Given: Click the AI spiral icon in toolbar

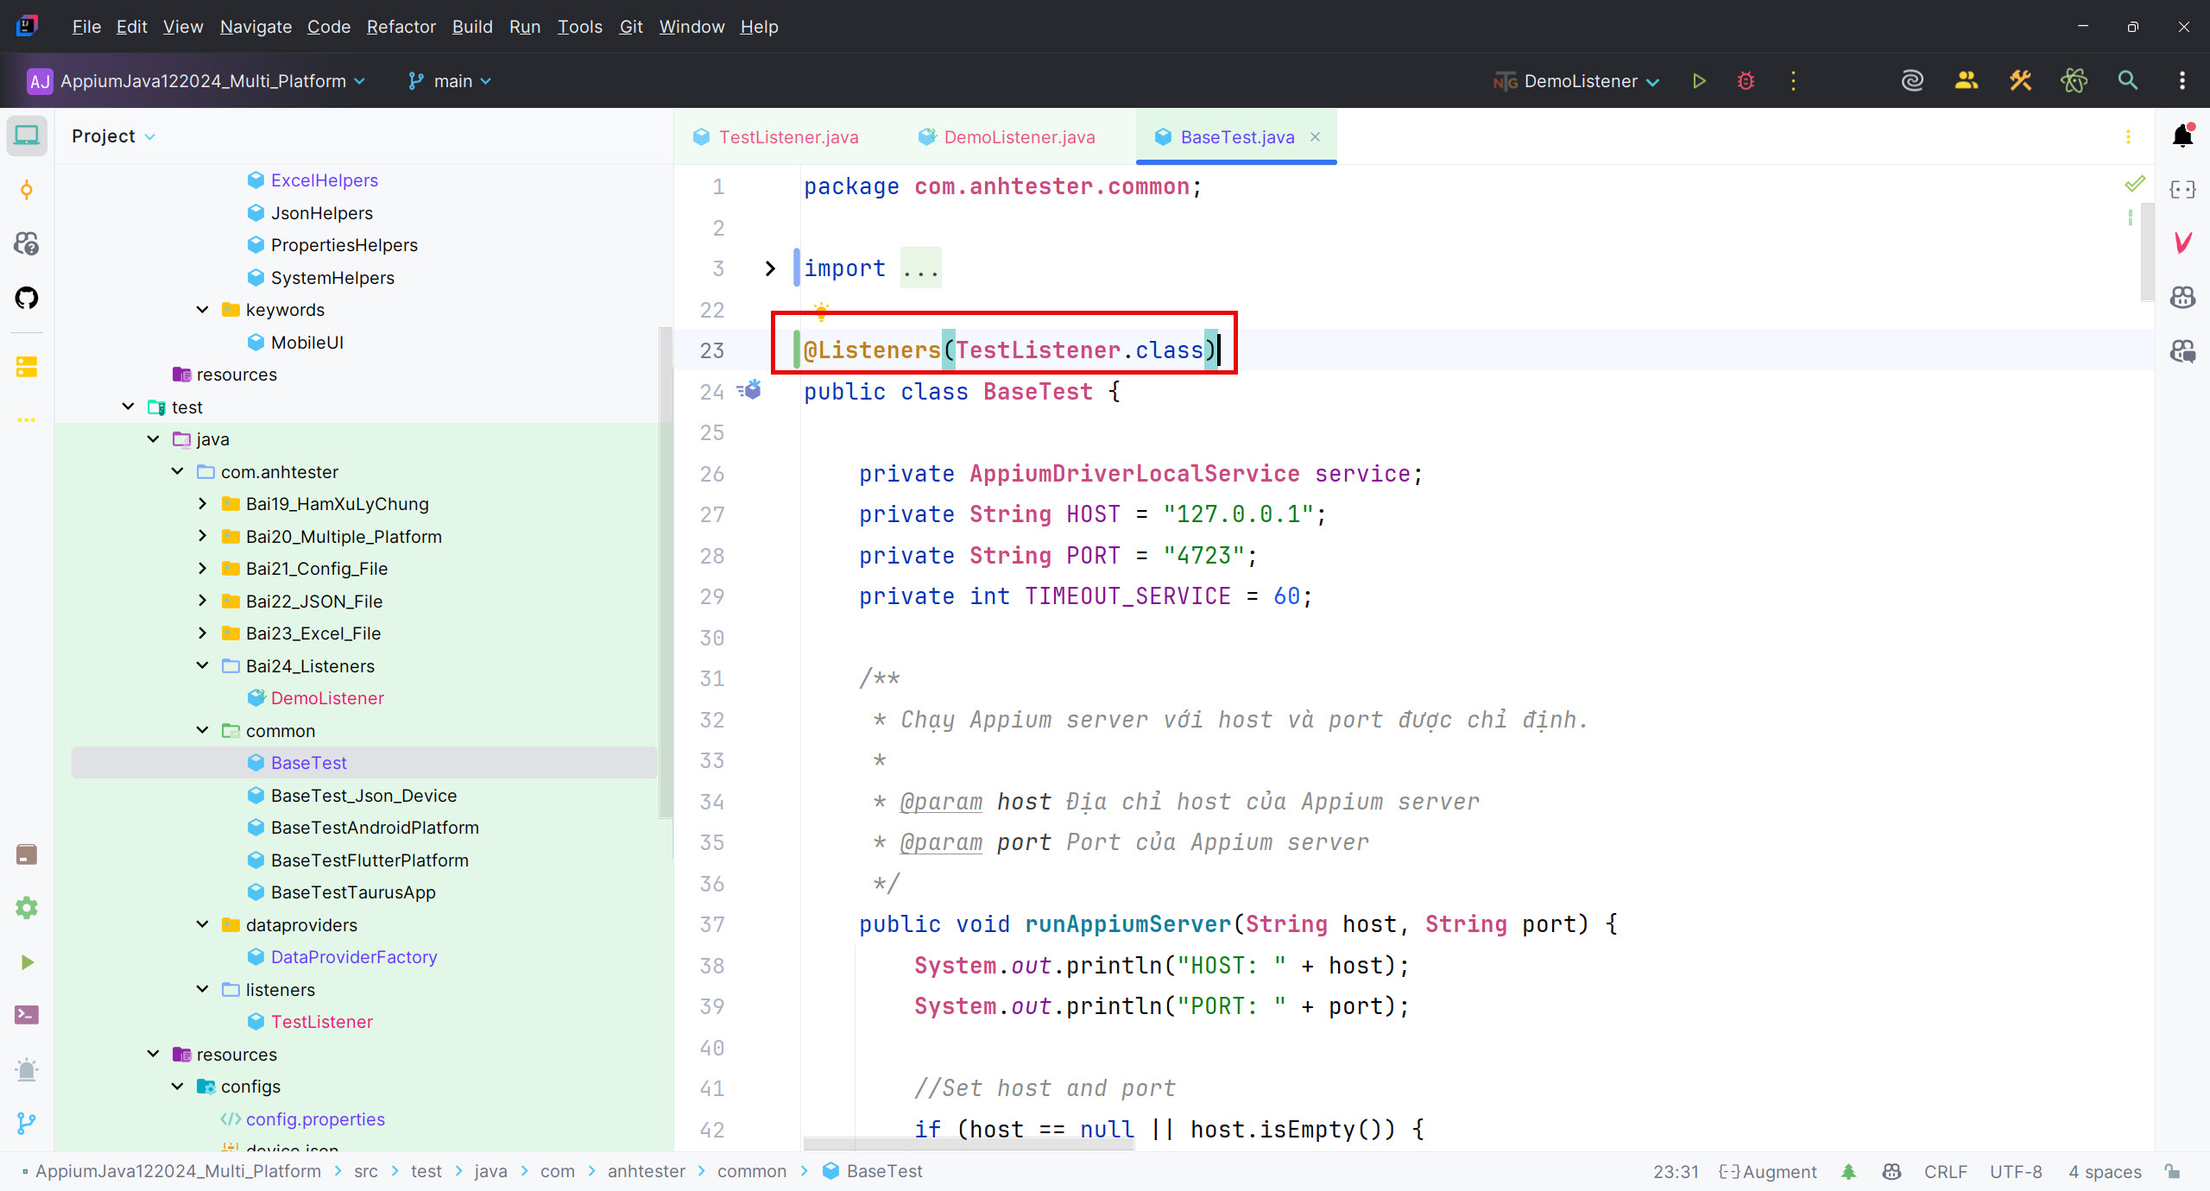Looking at the screenshot, I should [x=1912, y=81].
